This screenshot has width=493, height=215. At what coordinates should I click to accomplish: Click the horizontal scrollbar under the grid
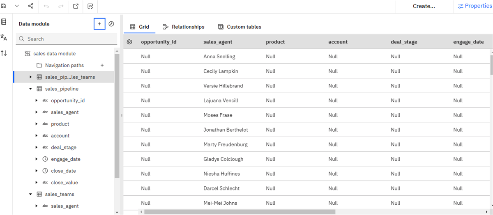coord(239,212)
